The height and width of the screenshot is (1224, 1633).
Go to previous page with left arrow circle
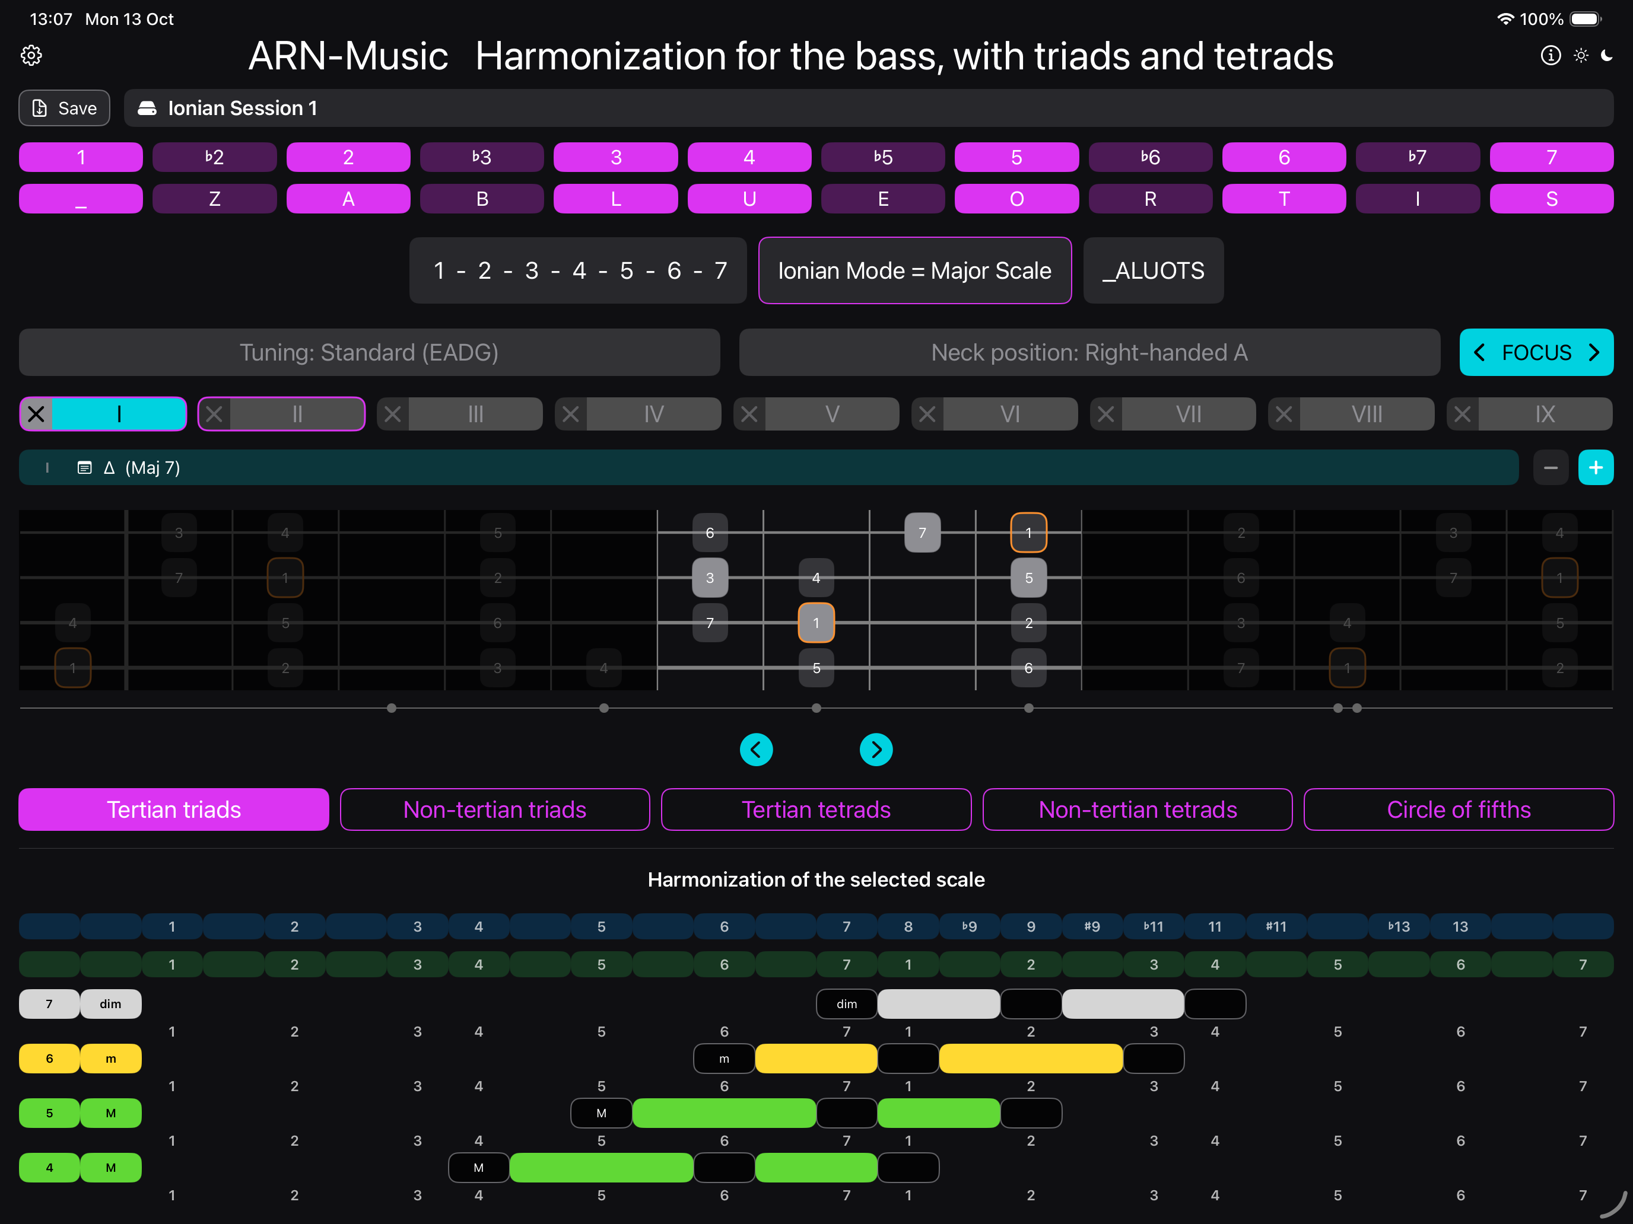tap(756, 750)
